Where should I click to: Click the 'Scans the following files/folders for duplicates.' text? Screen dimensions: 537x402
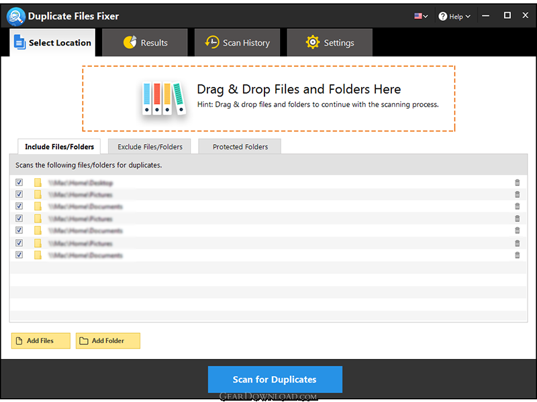click(x=89, y=165)
